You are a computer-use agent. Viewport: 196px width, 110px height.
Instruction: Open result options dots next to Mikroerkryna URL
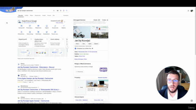39,87
